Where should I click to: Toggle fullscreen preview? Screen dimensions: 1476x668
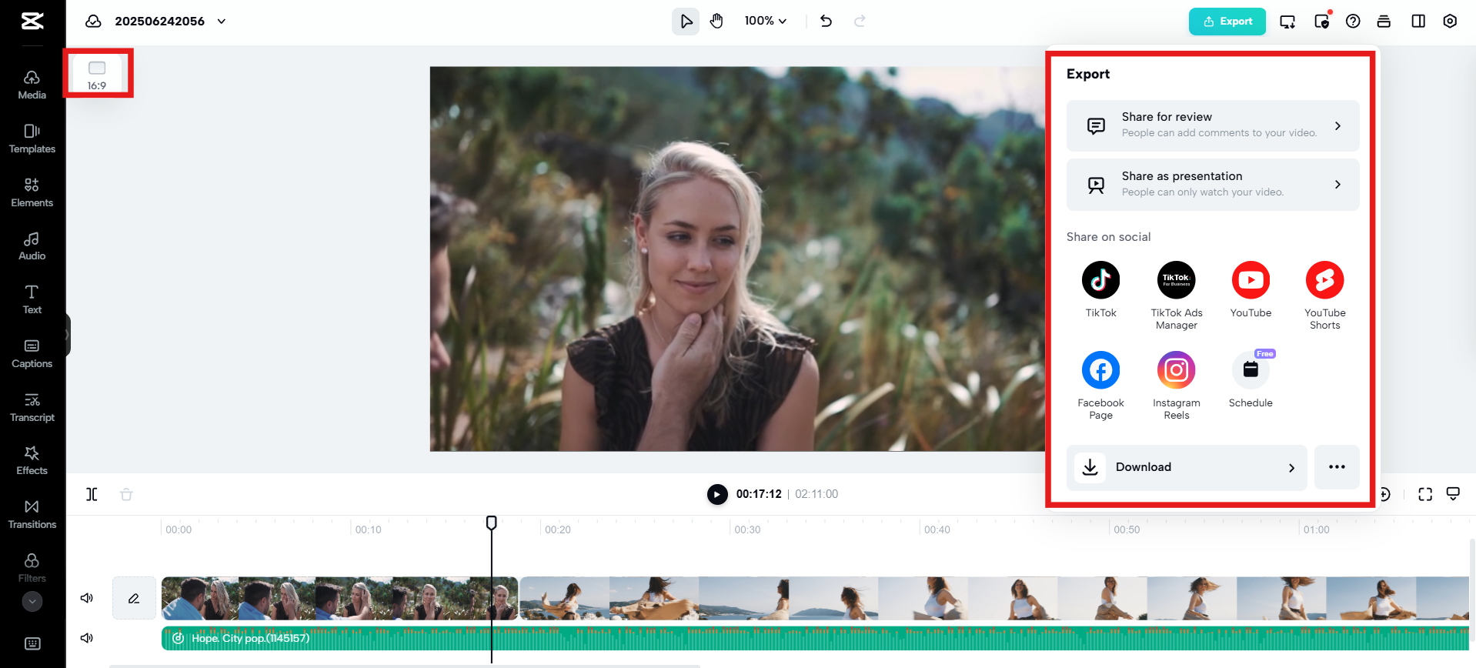coord(1424,494)
